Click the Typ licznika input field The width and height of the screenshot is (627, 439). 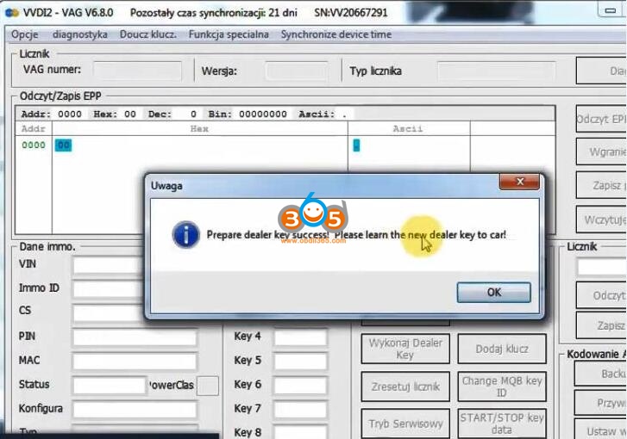tap(496, 71)
